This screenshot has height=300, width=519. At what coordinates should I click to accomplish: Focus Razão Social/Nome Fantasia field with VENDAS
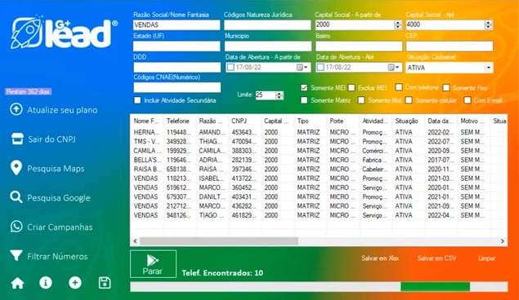click(x=177, y=24)
